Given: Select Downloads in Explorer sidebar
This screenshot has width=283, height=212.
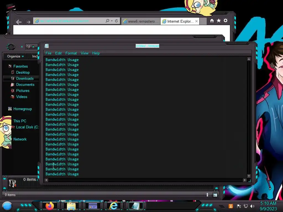Looking at the screenshot, I should [x=25, y=78].
